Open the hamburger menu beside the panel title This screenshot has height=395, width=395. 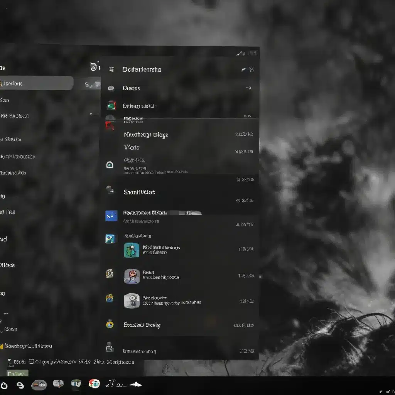pyautogui.click(x=111, y=69)
